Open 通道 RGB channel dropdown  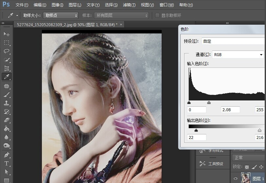238,54
